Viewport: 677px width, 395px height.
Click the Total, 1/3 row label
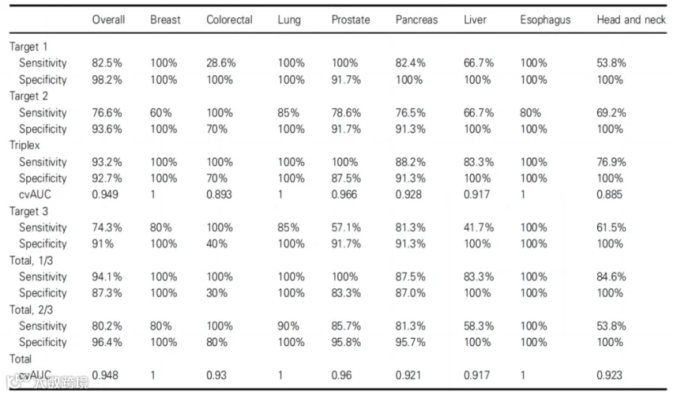[31, 261]
